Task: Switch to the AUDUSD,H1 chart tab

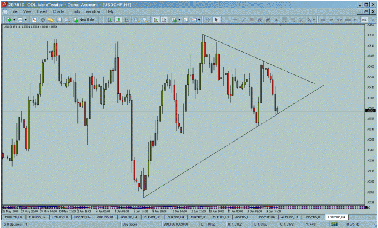Action: [290, 217]
